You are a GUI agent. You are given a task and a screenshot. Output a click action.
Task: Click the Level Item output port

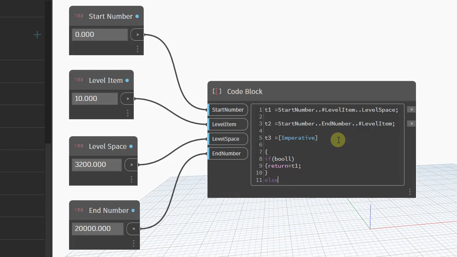coord(127,99)
